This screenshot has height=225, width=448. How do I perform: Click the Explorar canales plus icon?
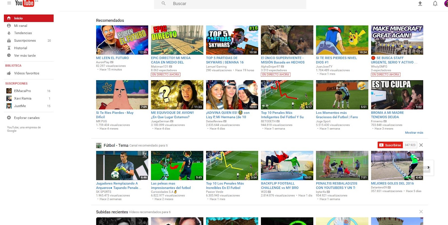click(9, 118)
